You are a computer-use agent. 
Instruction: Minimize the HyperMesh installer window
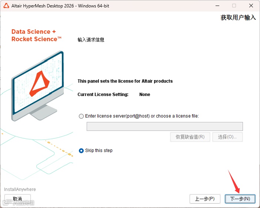217,6
